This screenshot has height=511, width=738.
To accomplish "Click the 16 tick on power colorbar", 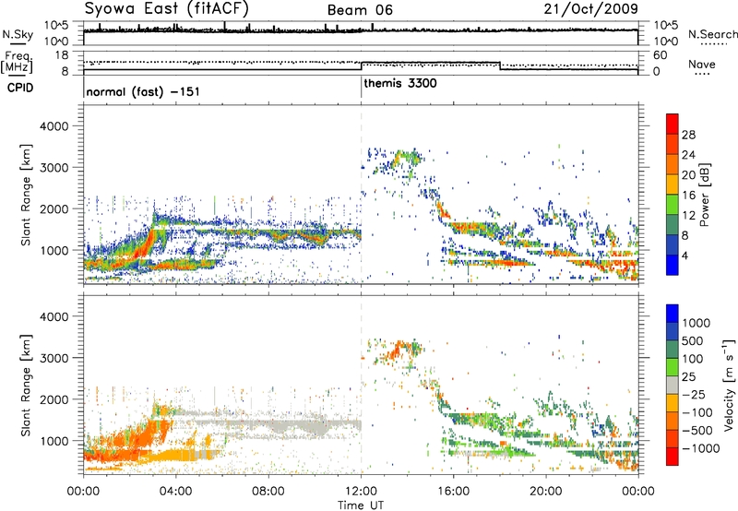I will pos(688,196).
